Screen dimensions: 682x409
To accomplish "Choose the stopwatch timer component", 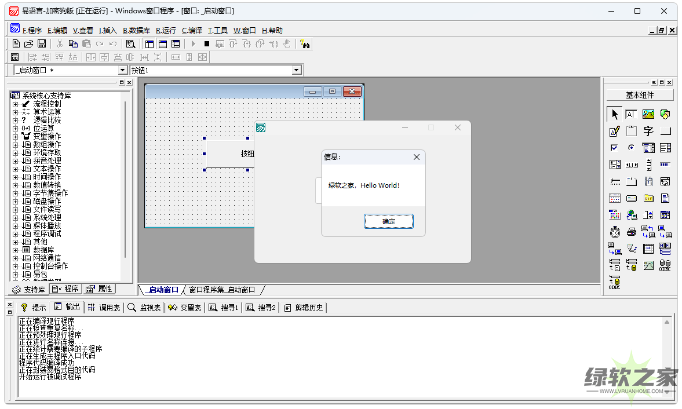I will tap(615, 232).
